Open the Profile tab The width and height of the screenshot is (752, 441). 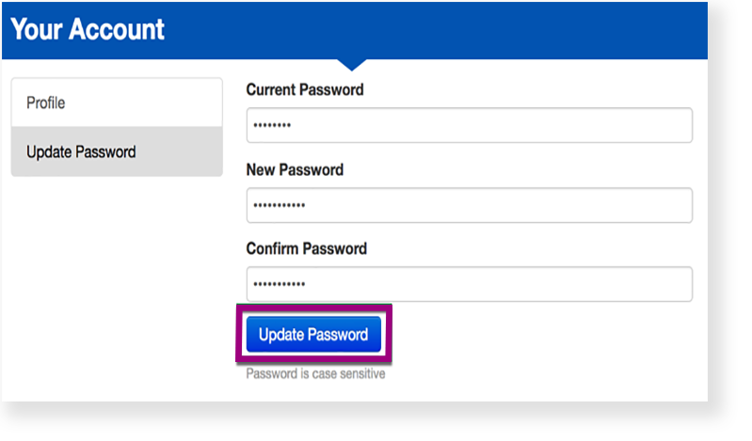[116, 102]
